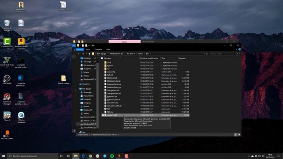Launch Grand Theft Auto V from the desktop
The width and height of the screenshot is (283, 159).
(x=7, y=62)
